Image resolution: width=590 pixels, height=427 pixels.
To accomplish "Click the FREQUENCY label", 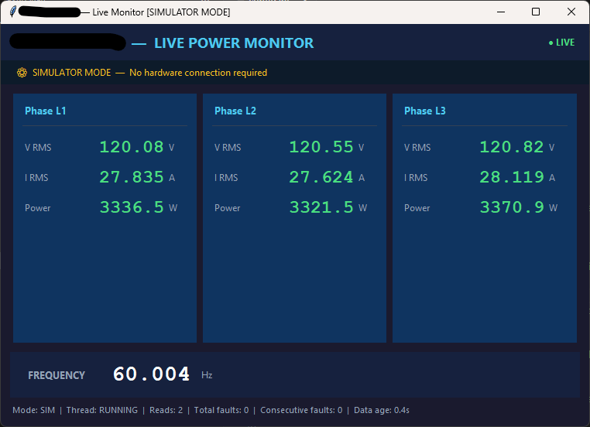I will coord(57,375).
